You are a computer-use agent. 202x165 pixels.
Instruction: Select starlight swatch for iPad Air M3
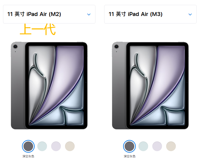(171, 146)
